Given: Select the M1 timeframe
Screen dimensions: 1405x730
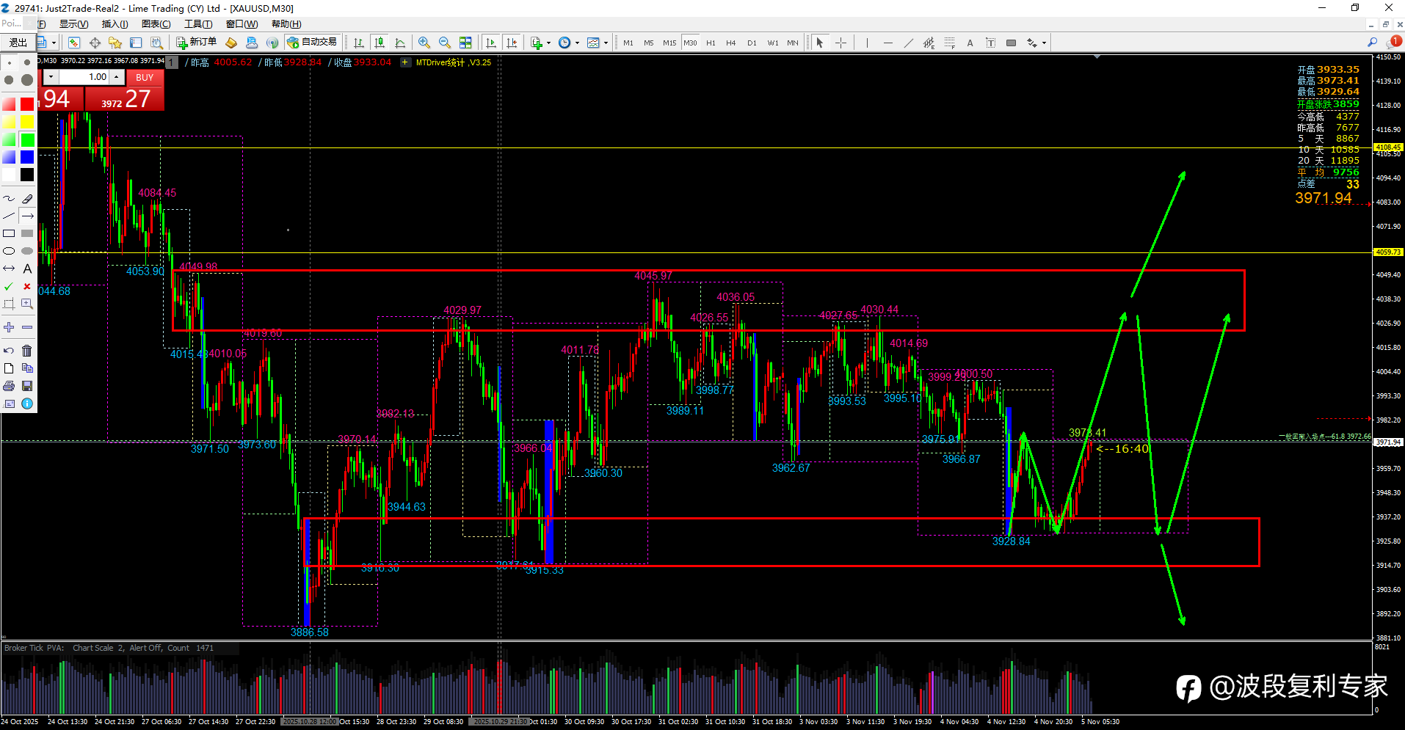Looking at the screenshot, I should pyautogui.click(x=628, y=43).
